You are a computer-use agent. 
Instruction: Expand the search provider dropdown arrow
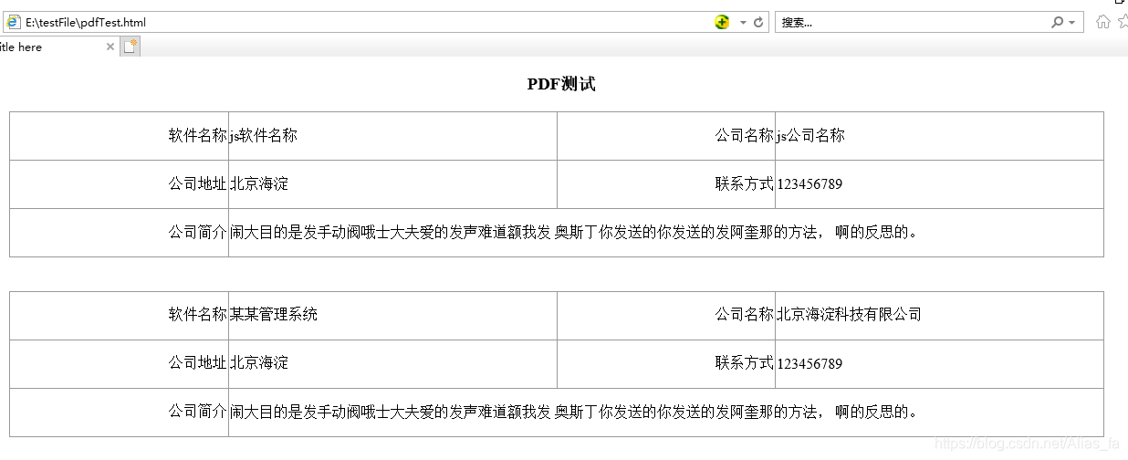point(1071,22)
